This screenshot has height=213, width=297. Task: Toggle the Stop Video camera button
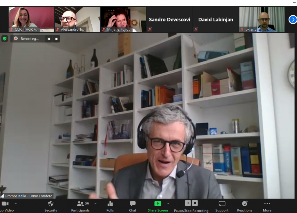[6, 206]
